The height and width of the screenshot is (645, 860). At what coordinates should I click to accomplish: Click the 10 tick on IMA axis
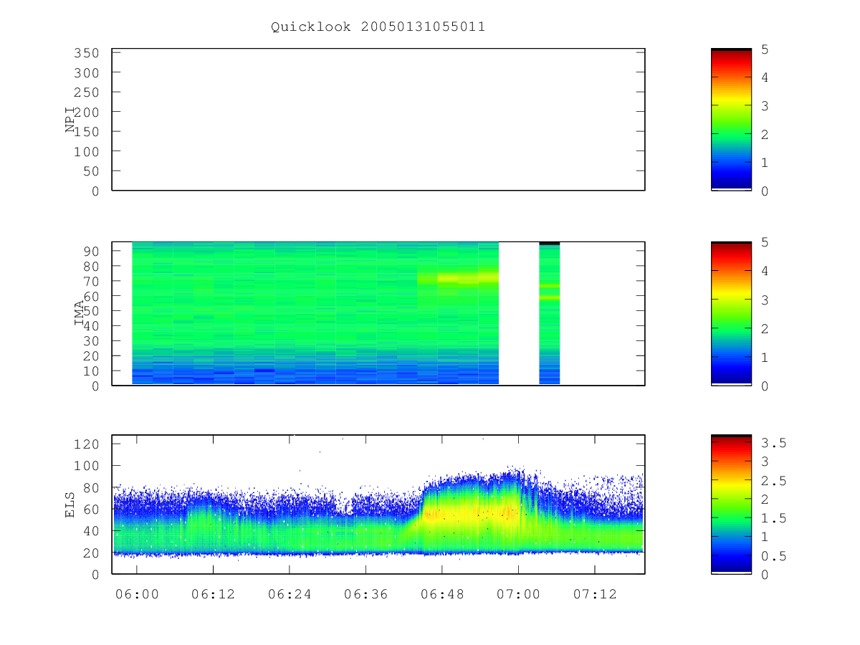(x=92, y=371)
